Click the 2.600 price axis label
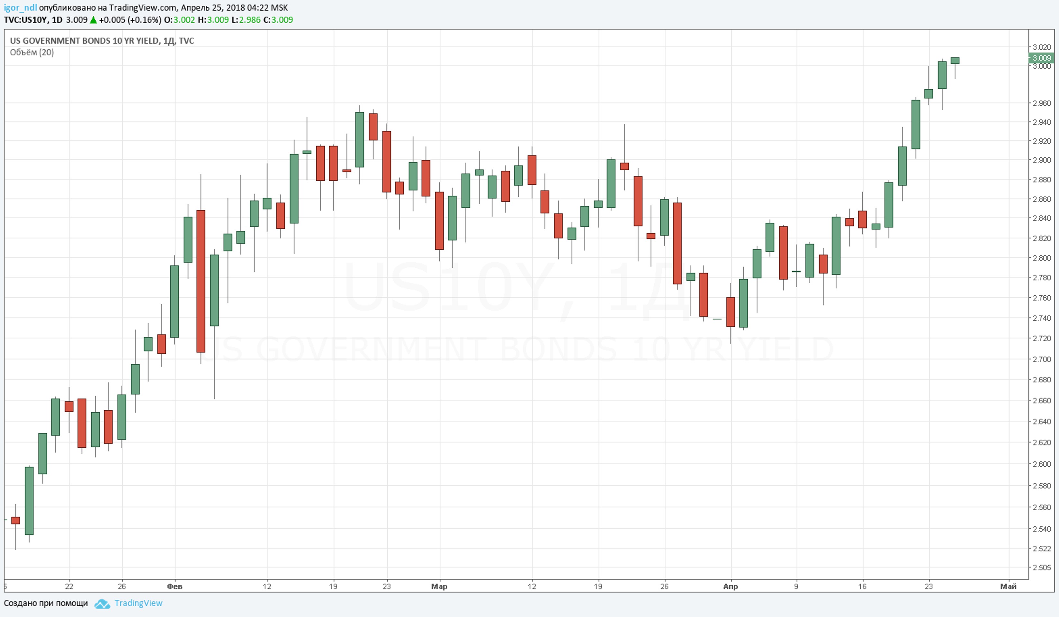This screenshot has height=617, width=1059. pyautogui.click(x=1042, y=464)
